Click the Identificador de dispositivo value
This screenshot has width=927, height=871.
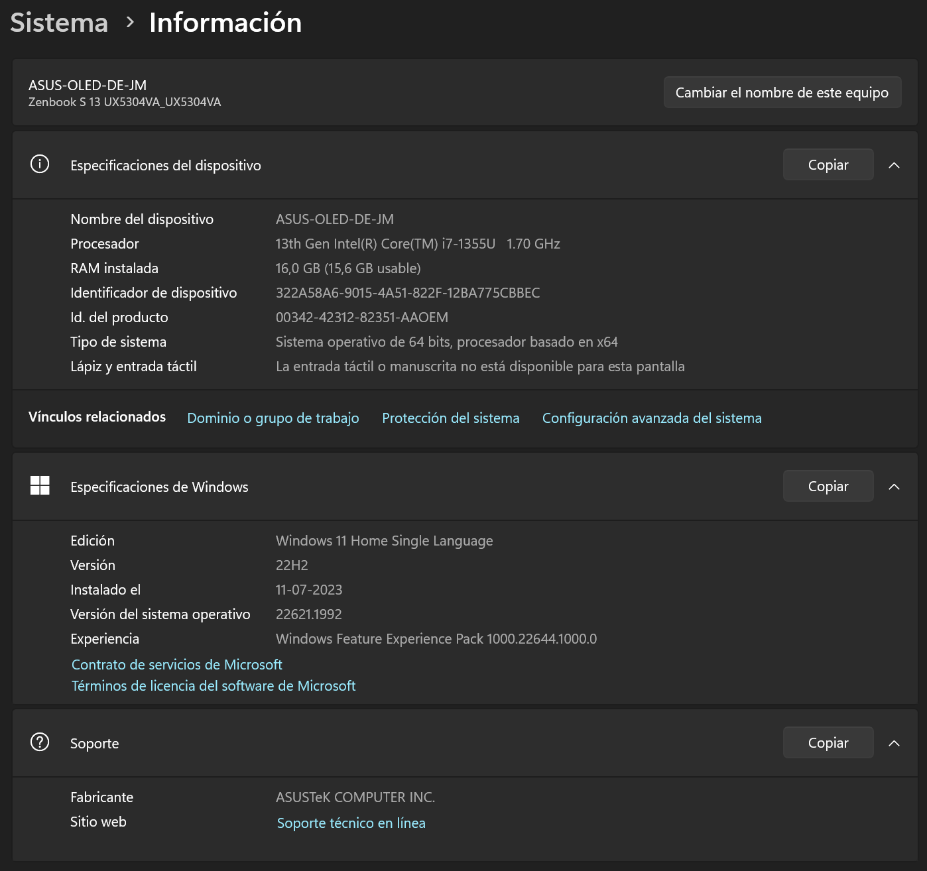407,293
